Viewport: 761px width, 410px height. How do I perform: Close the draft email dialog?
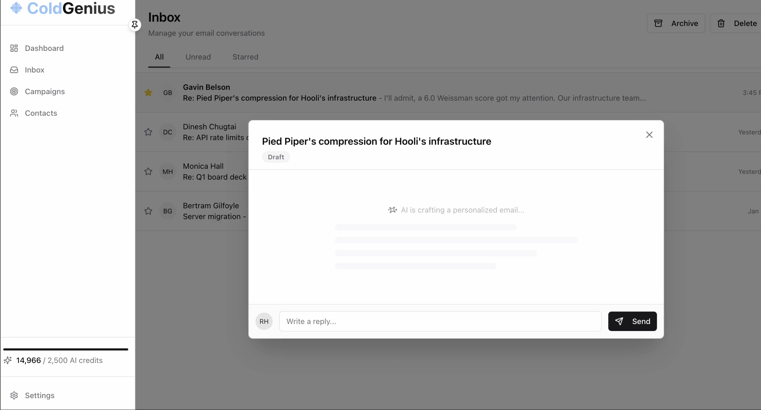(x=649, y=135)
